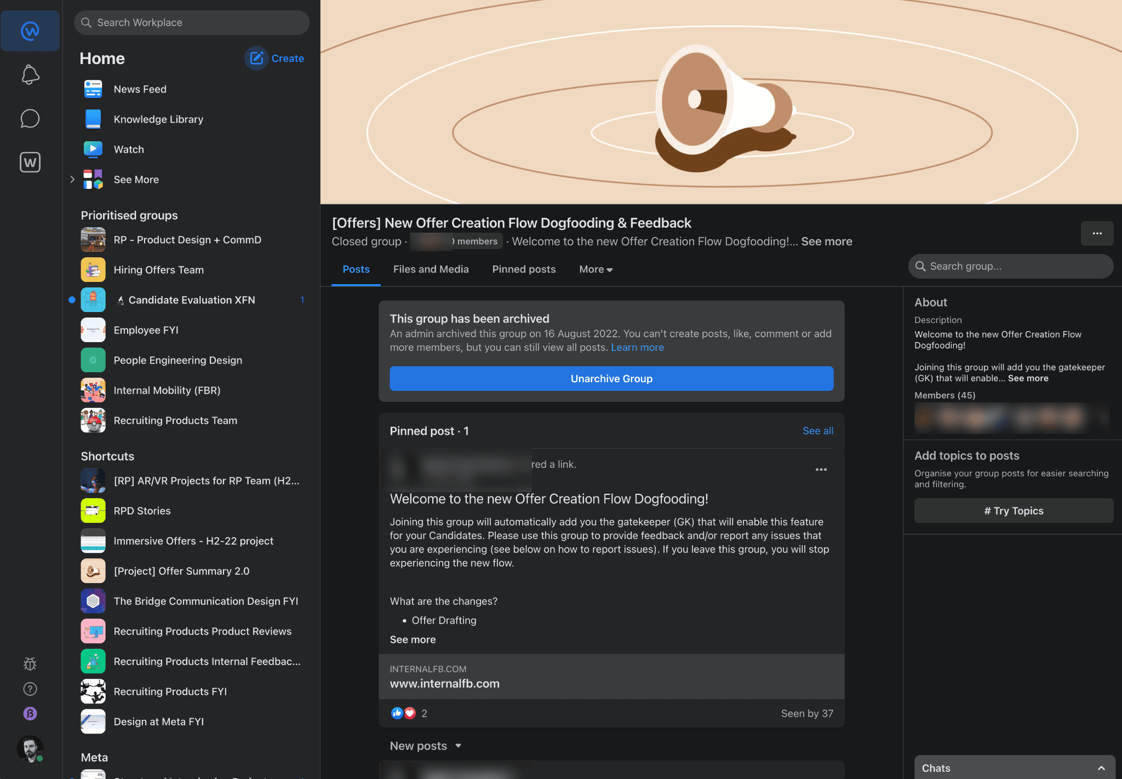This screenshot has width=1122, height=779.
Task: Click Members (45) label
Action: pos(944,395)
